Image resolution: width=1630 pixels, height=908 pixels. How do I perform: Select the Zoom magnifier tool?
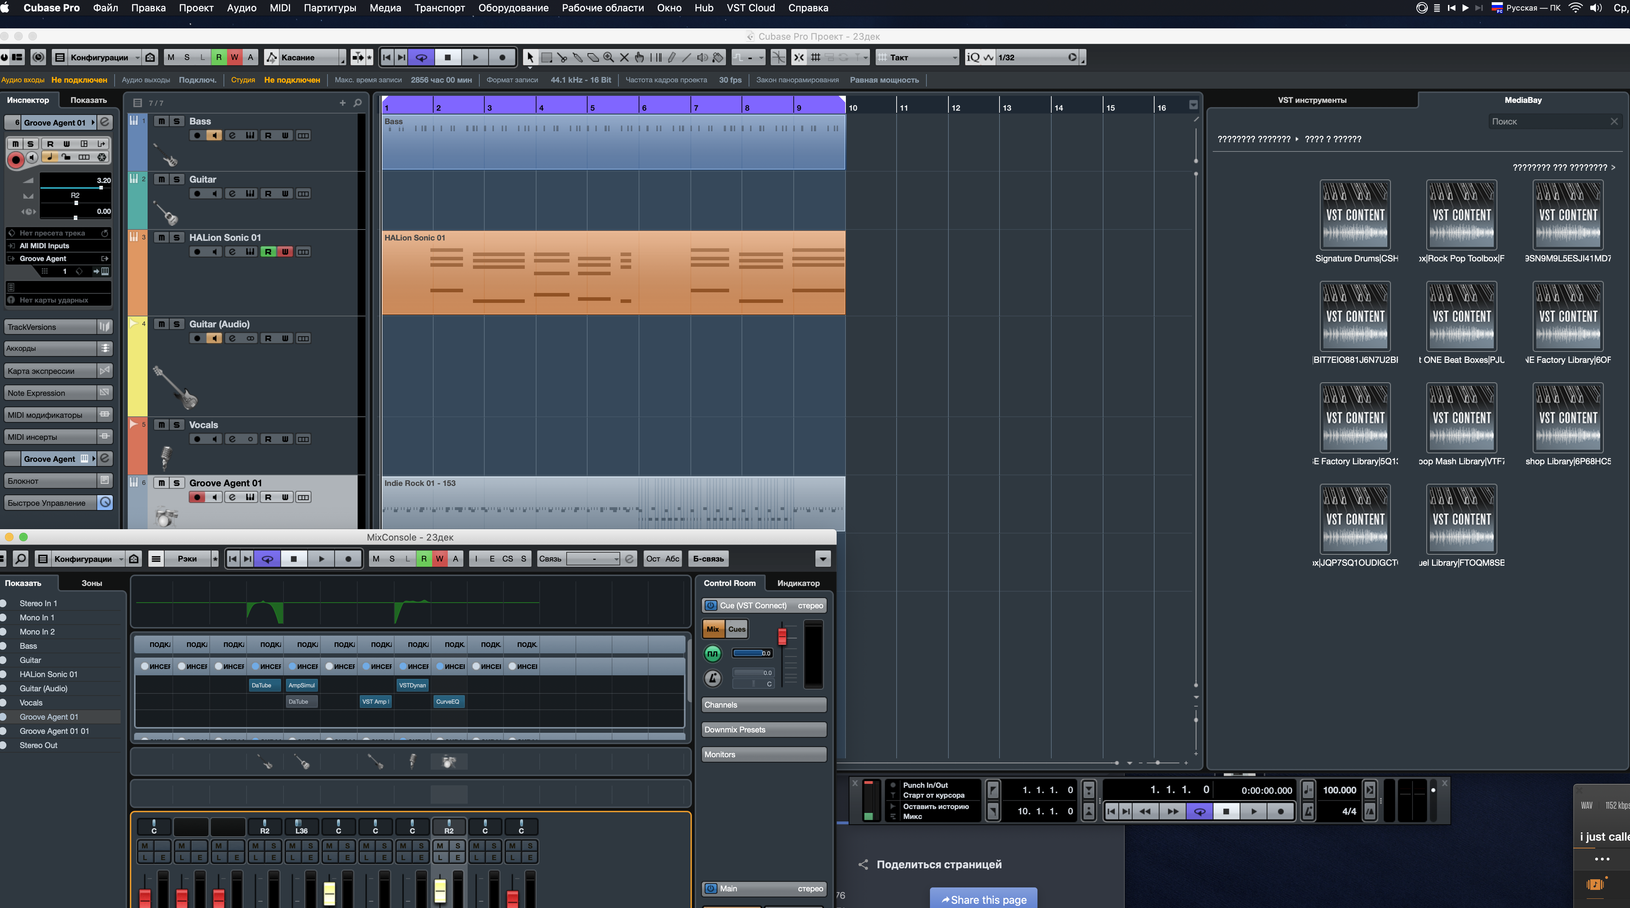click(609, 57)
